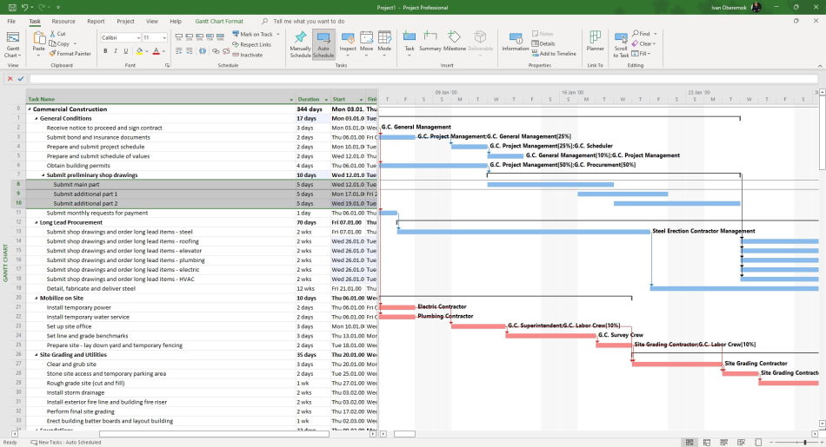
Task: Click the Mode button
Action: tap(384, 44)
